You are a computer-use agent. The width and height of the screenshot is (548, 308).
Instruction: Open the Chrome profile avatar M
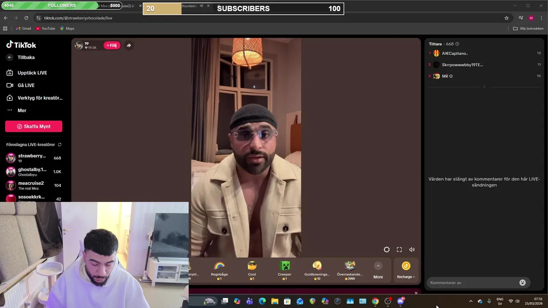531,18
